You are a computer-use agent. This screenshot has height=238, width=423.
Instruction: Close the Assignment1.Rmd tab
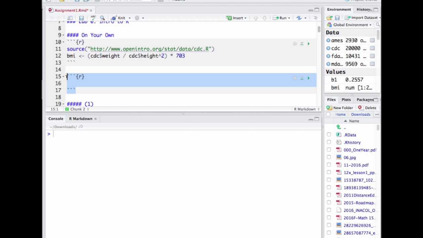coord(91,10)
